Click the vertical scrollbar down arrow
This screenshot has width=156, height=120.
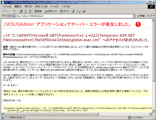point(153,111)
